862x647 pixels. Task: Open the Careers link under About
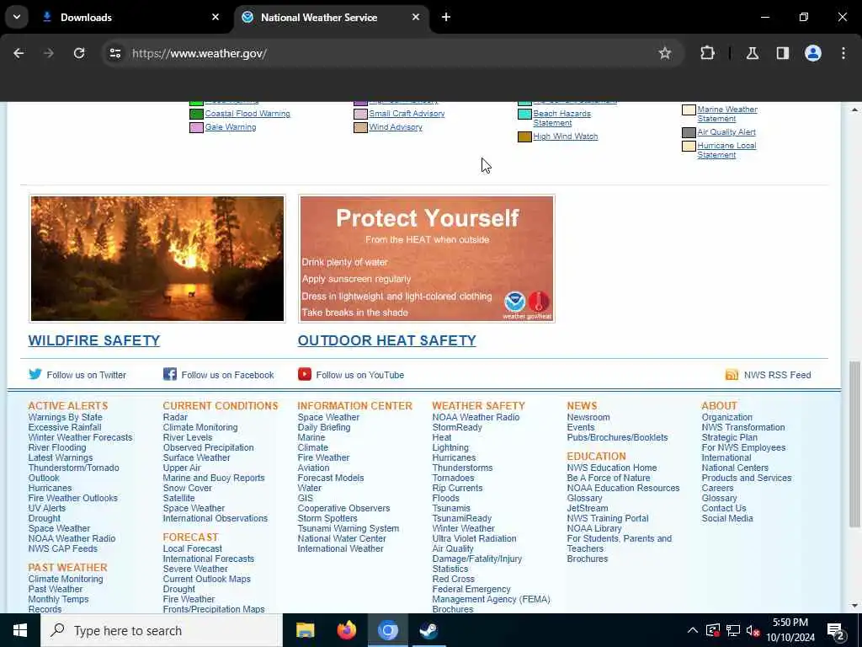pyautogui.click(x=717, y=488)
